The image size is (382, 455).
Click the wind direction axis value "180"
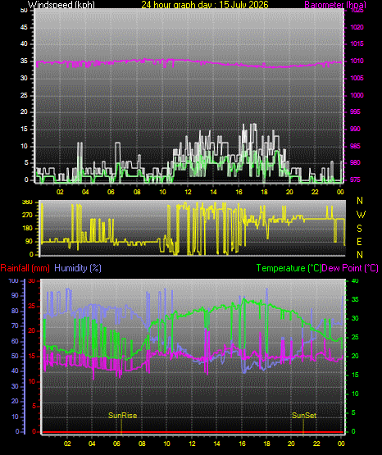pyautogui.click(x=27, y=229)
